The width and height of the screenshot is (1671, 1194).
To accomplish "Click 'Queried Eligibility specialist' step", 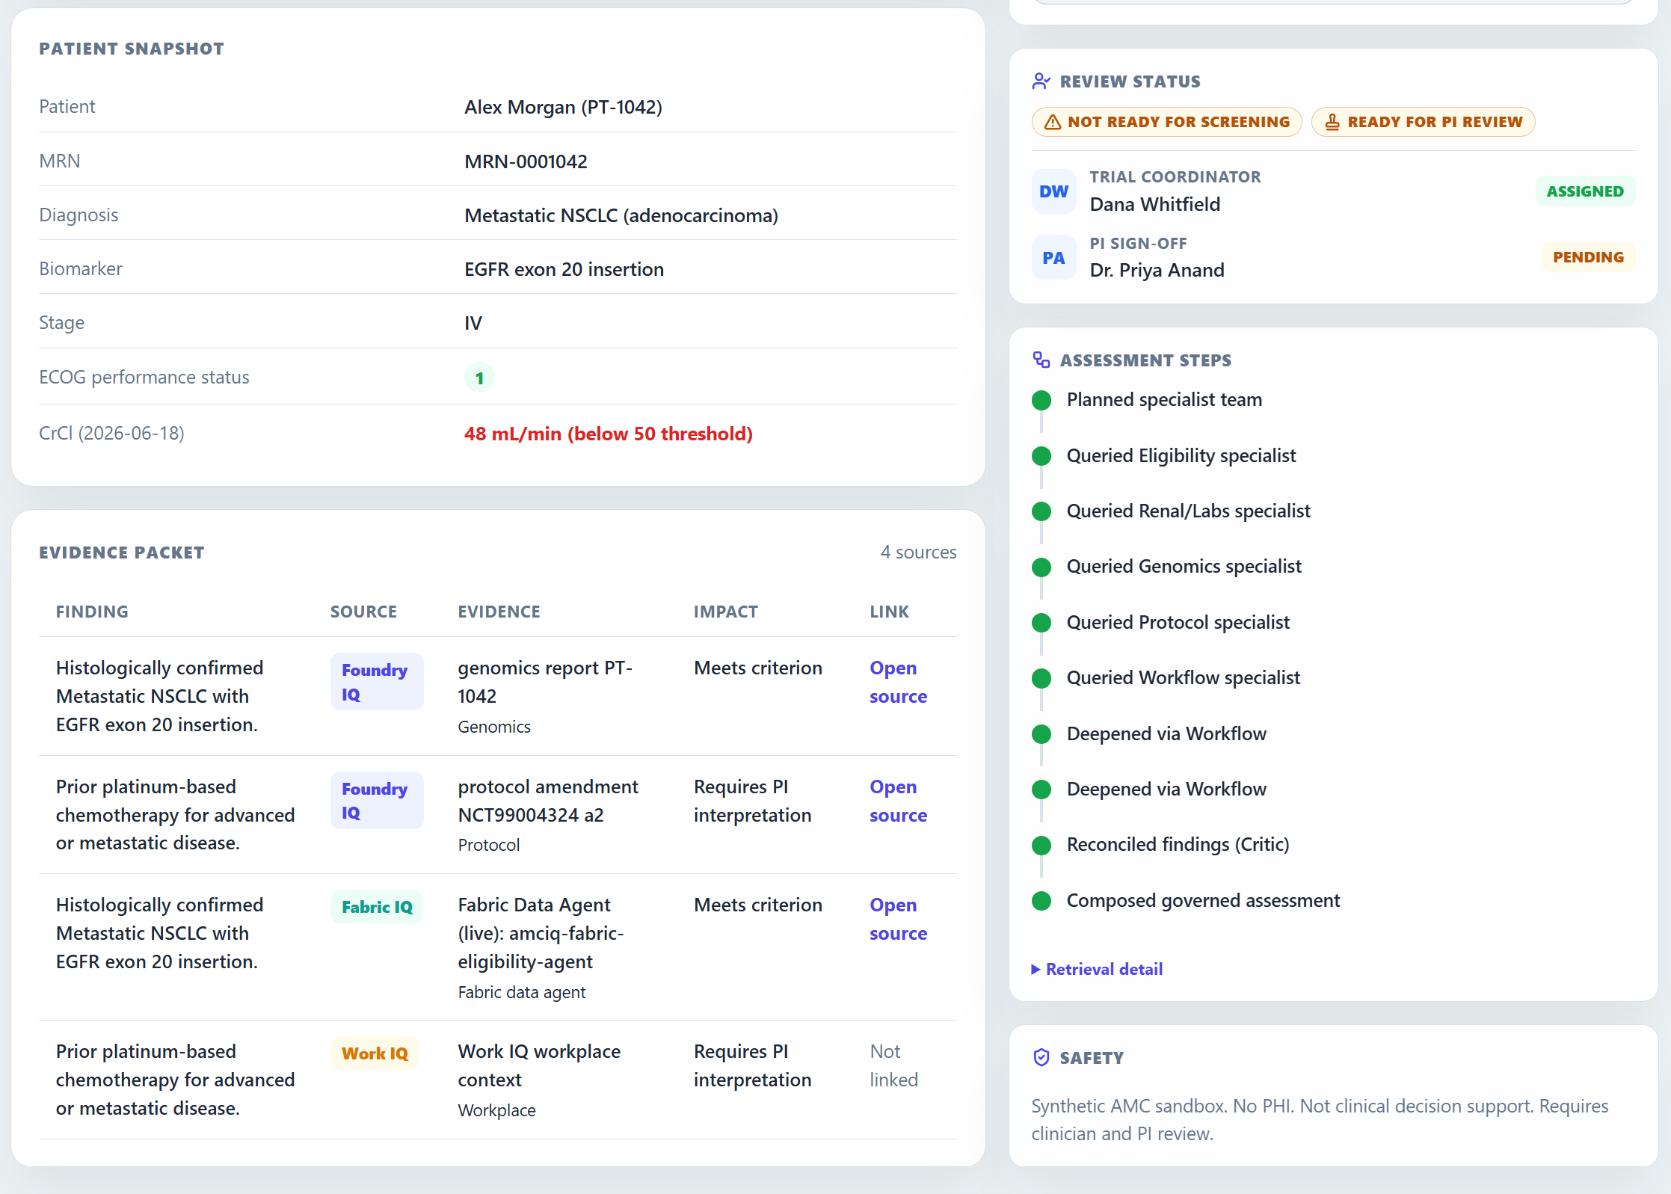I will 1181,455.
